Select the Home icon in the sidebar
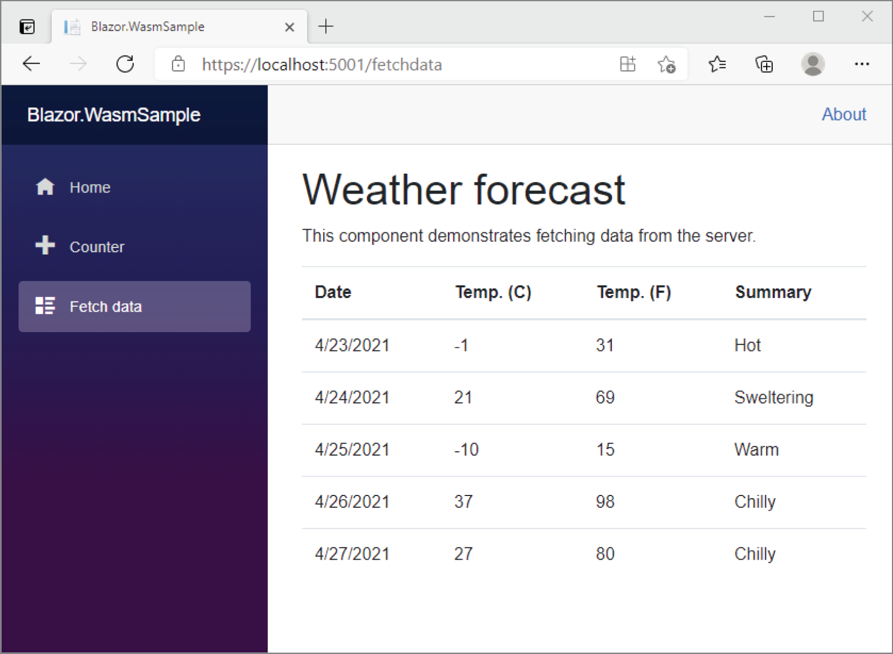The height and width of the screenshot is (654, 893). click(45, 187)
